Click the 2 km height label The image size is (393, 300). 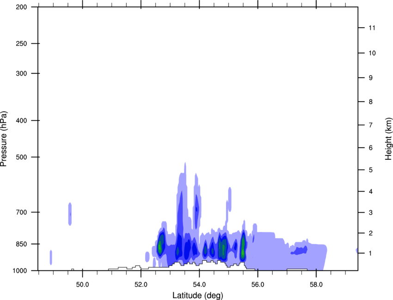click(x=371, y=233)
